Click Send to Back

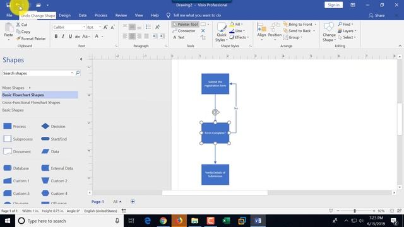tap(297, 31)
